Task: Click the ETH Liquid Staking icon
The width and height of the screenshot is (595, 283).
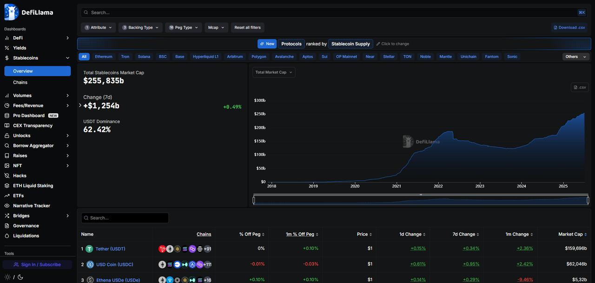Action: pyautogui.click(x=7, y=186)
